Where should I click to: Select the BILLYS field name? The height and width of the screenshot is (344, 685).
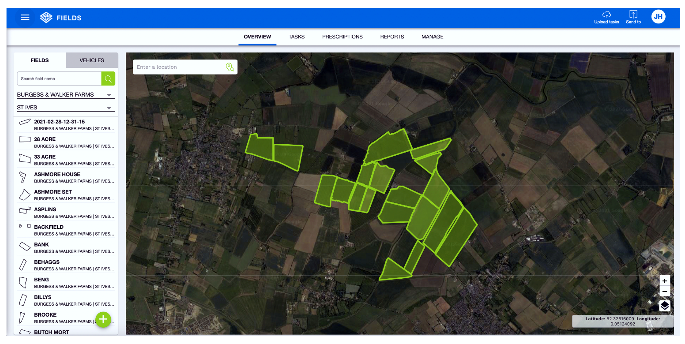pyautogui.click(x=43, y=297)
